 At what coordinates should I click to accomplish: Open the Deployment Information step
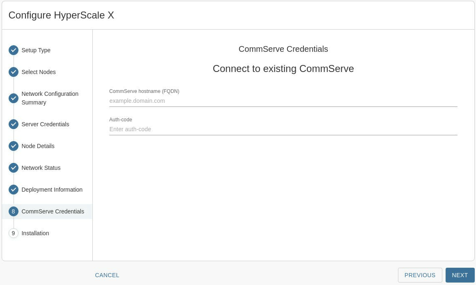(52, 190)
